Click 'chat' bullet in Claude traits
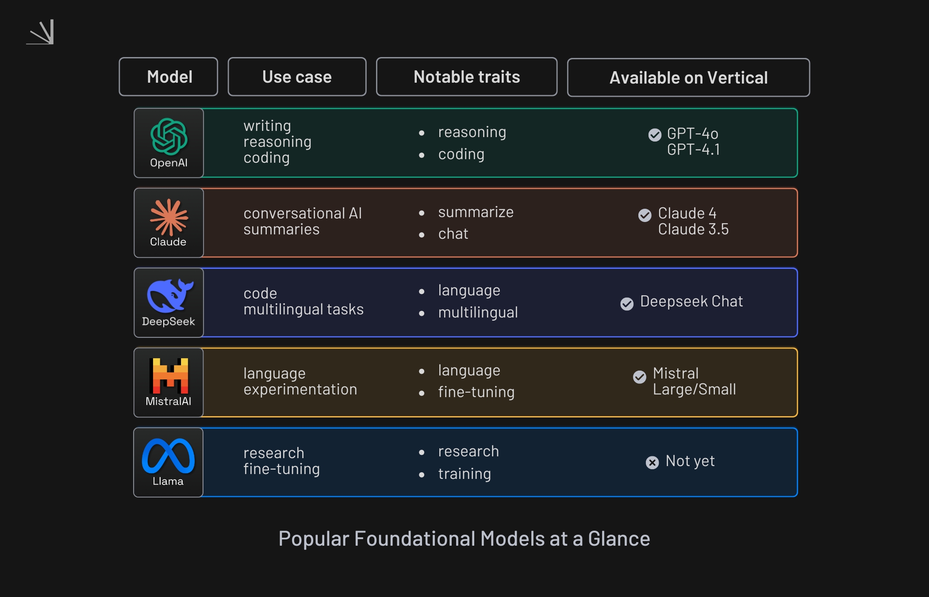Screen dimensions: 929x597 click(x=453, y=234)
